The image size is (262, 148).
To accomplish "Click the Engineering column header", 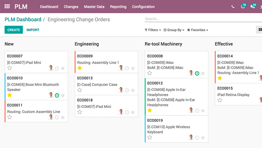I will coord(87,44).
